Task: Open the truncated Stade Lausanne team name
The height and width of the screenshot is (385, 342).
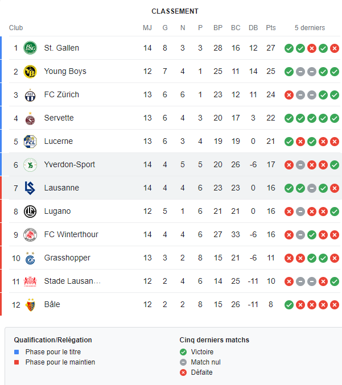Action: [72, 281]
